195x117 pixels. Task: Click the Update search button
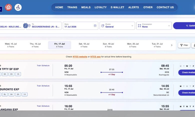click(x=184, y=26)
